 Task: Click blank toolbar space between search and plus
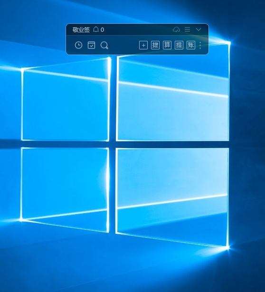(x=123, y=45)
